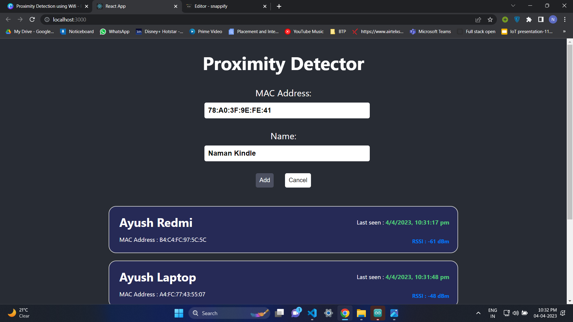573x322 pixels.
Task: Open the Chrome profile avatar labeled N
Action: (x=553, y=19)
